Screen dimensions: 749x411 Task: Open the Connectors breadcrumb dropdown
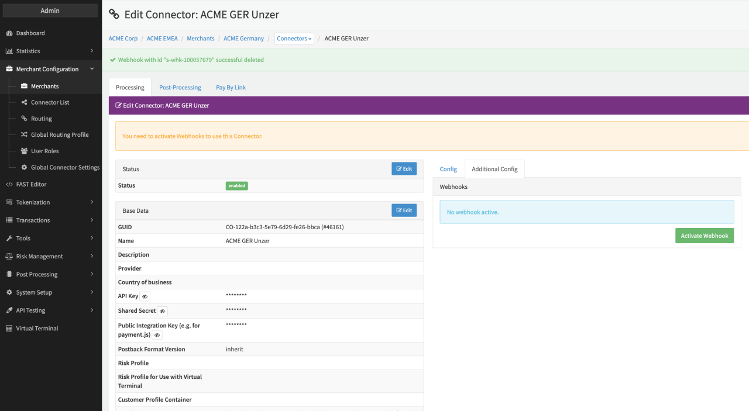point(294,39)
